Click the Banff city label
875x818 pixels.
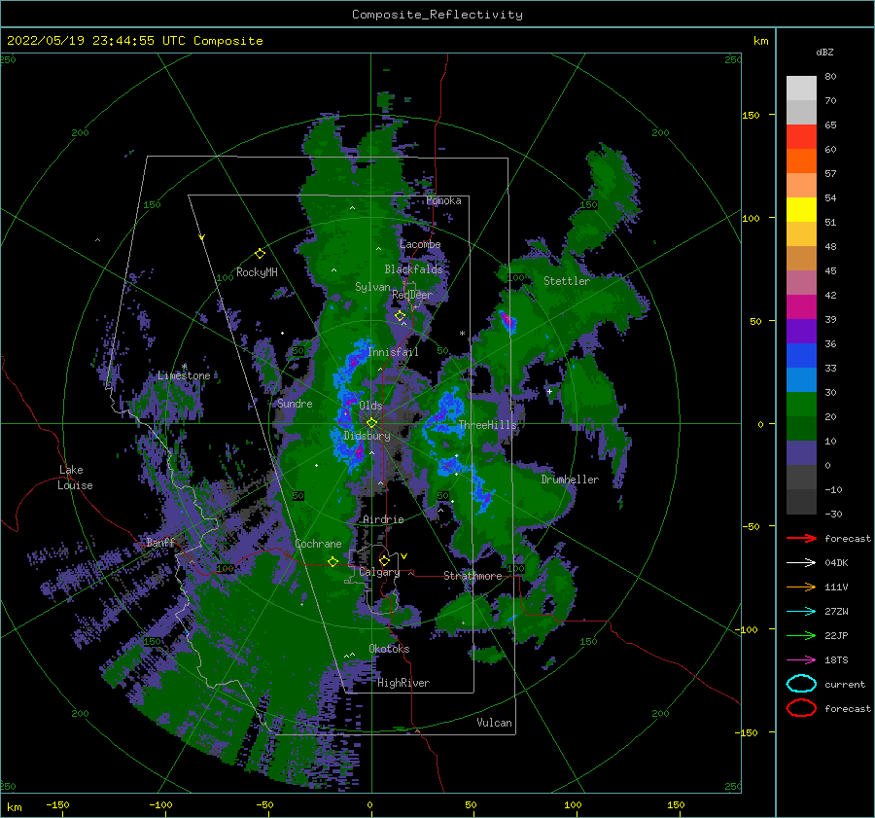tap(160, 542)
